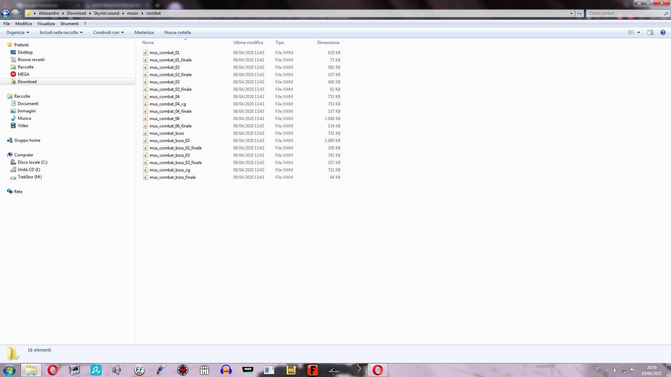
Task: Open the address bar history dropdown
Action: 571,13
